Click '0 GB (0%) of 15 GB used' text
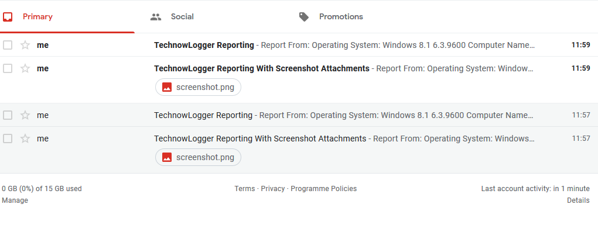This screenshot has height=225, width=598. pos(42,188)
